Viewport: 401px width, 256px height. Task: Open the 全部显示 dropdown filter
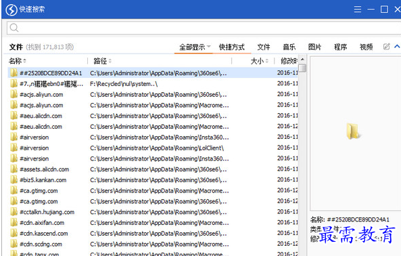point(195,47)
